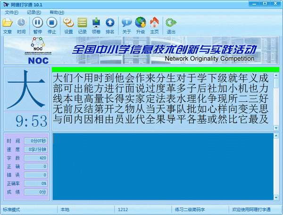Screen dimensions: 283x215
Task: Click the 速度 value field showing 0字/分钟
Action: click(x=36, y=149)
